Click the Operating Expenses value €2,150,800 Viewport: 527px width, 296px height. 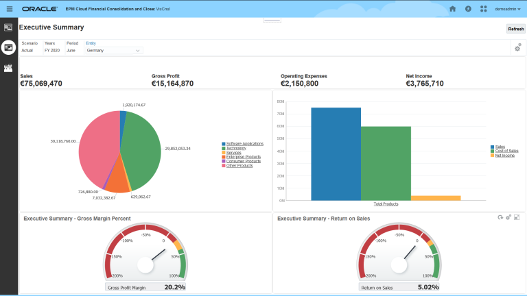pyautogui.click(x=299, y=84)
